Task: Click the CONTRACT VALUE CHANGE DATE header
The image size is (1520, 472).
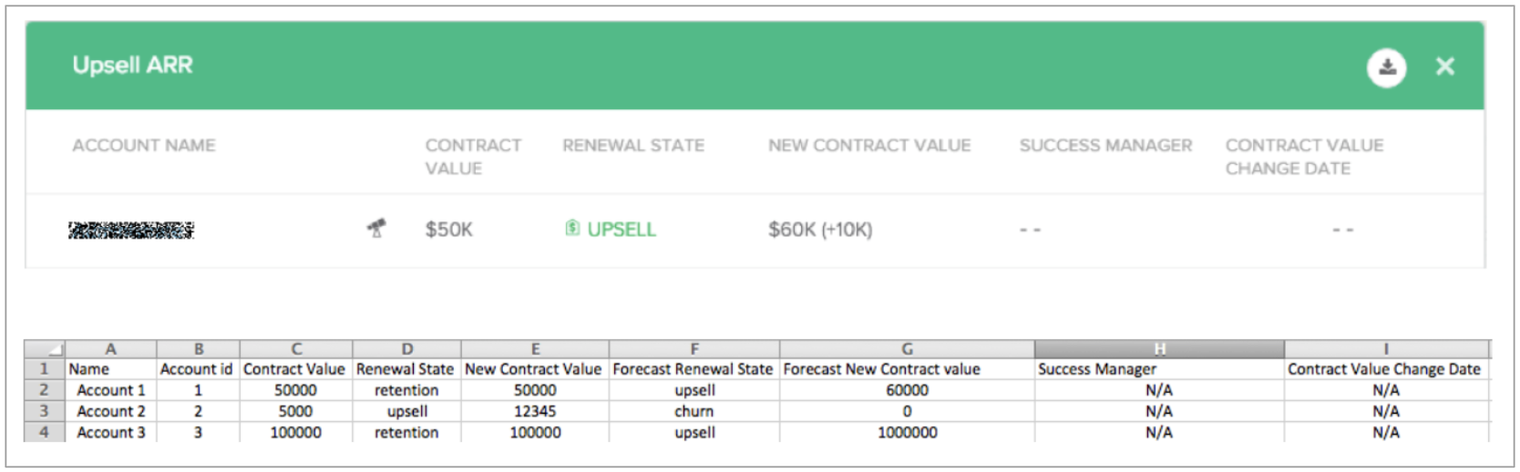Action: click(x=1304, y=157)
